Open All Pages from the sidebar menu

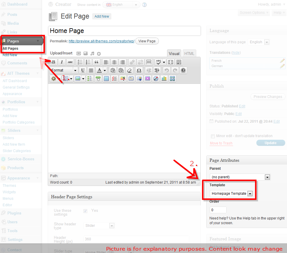[10, 48]
